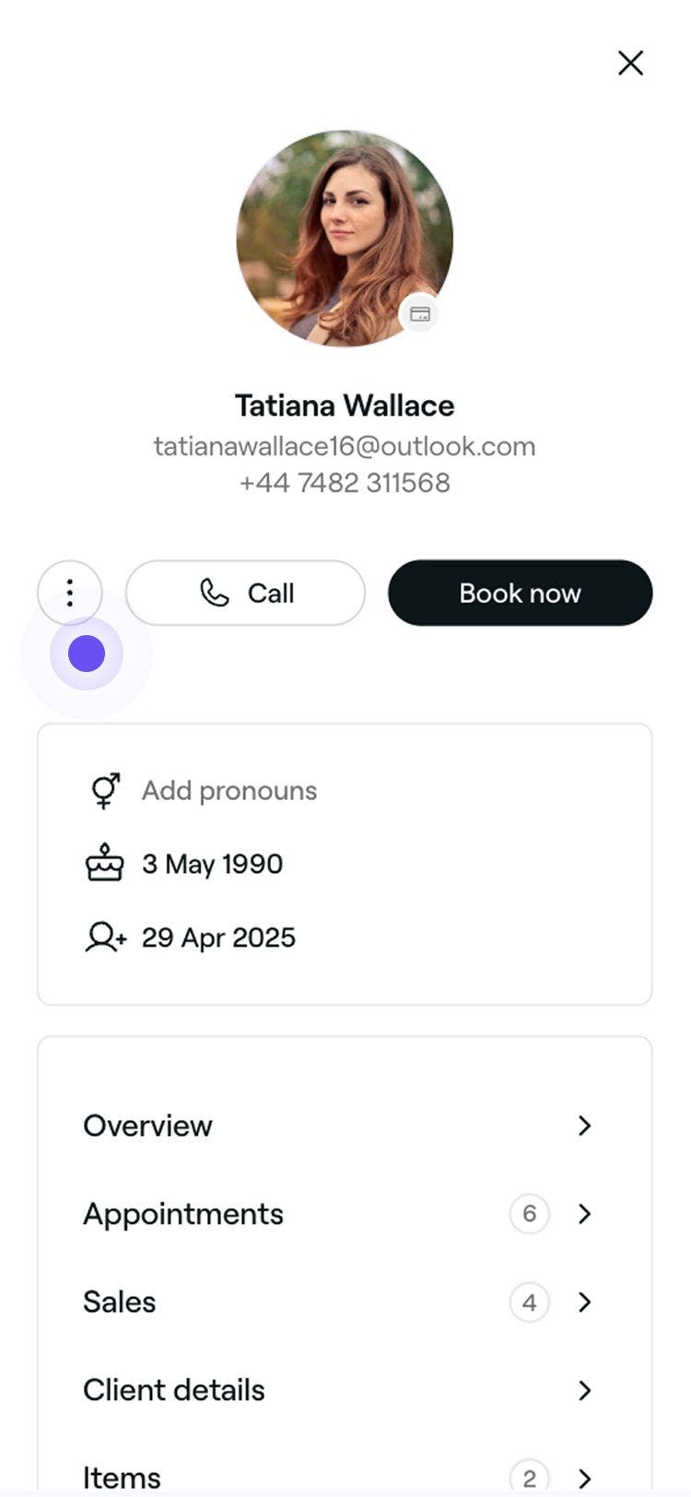Expand Client details using its chevron
This screenshot has height=1497, width=691.
tap(584, 1390)
